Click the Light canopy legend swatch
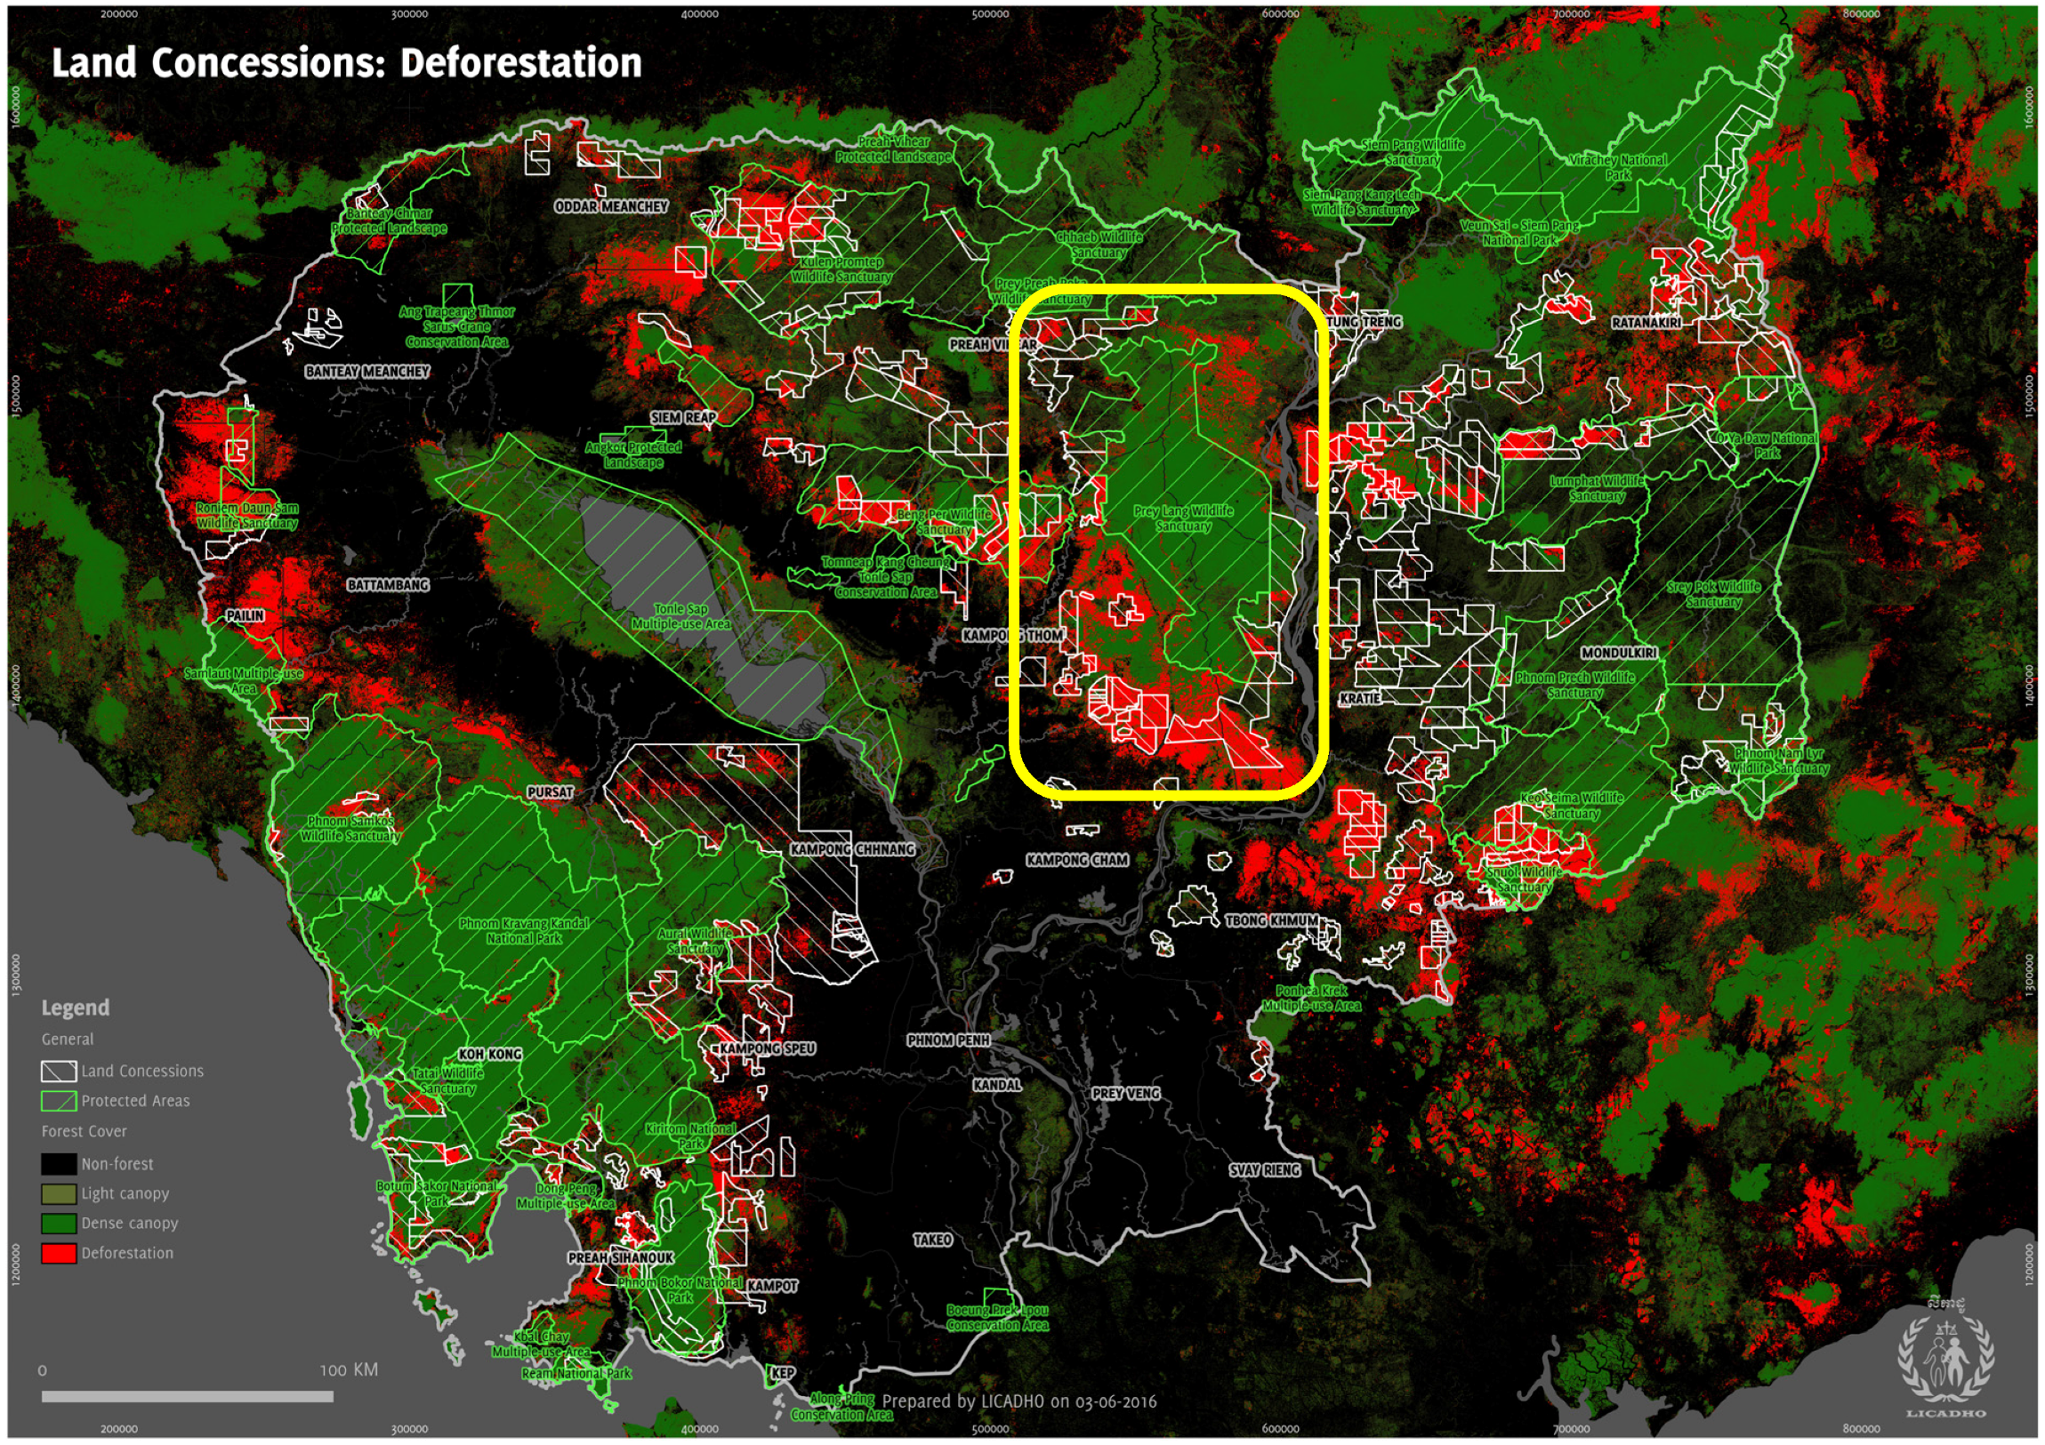Viewport: 2045px width, 1445px height. coord(59,1194)
